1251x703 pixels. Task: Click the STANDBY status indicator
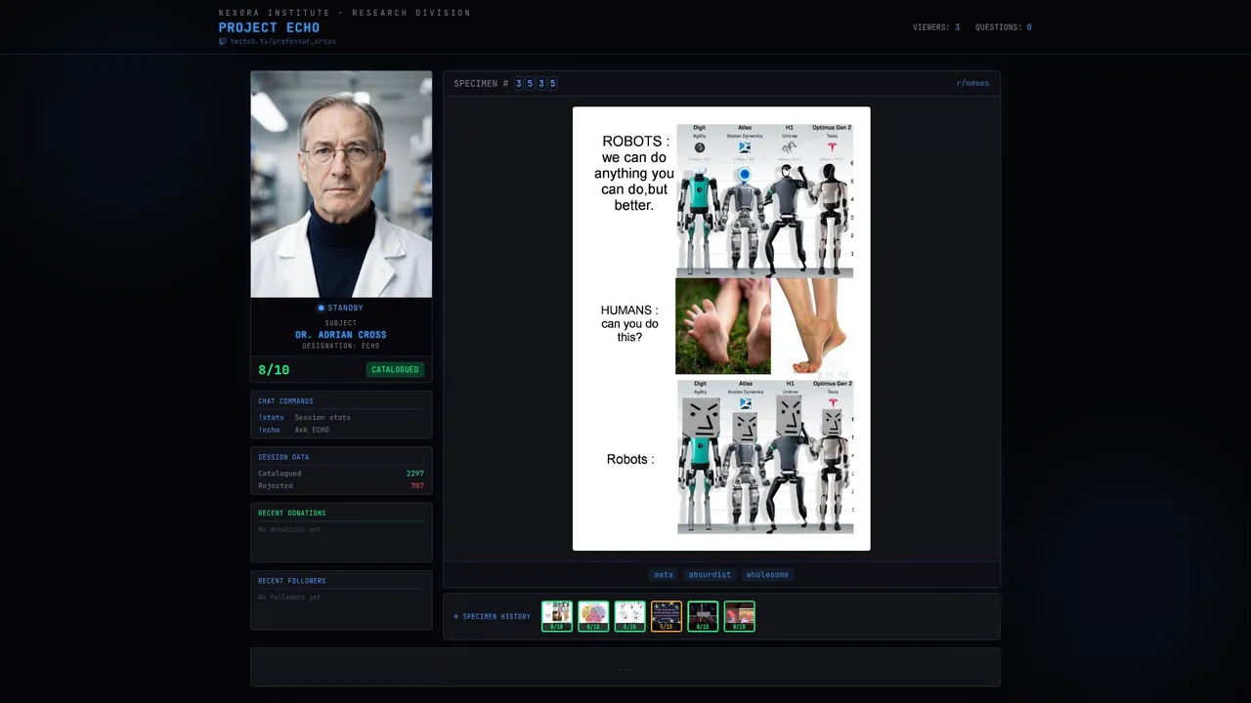pyautogui.click(x=341, y=309)
